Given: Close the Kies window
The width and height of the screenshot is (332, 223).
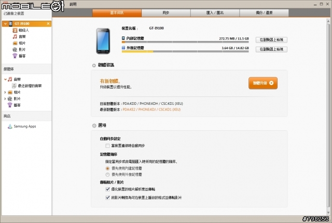Looking at the screenshot, I should pos(327,4).
